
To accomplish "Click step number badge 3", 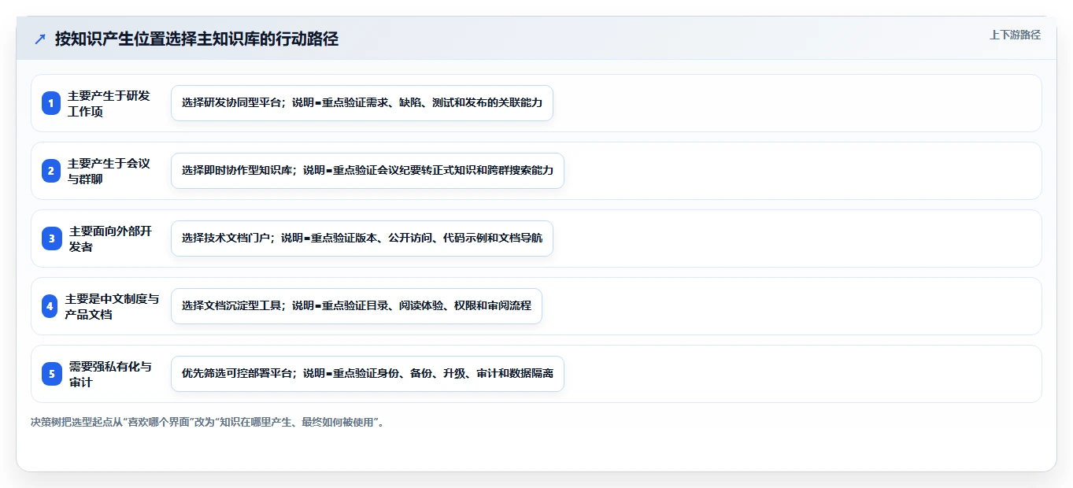I will pos(51,238).
